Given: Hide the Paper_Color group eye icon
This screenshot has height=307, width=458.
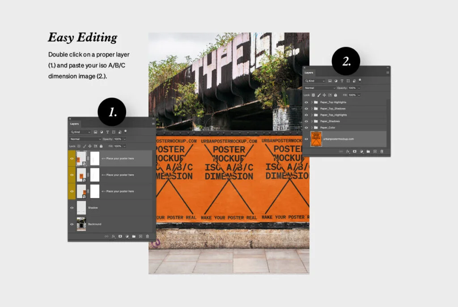Looking at the screenshot, I should (306, 128).
